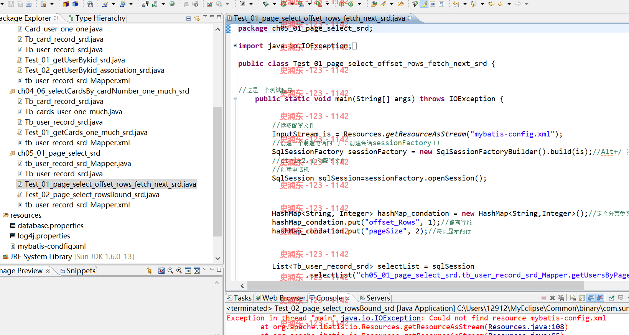The image size is (629, 335).
Task: Open the Next Annotation dropdown arrow
Action: [465, 4]
